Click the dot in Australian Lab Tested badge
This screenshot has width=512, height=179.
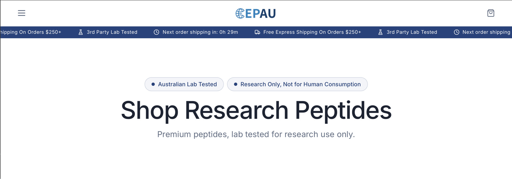pos(153,84)
